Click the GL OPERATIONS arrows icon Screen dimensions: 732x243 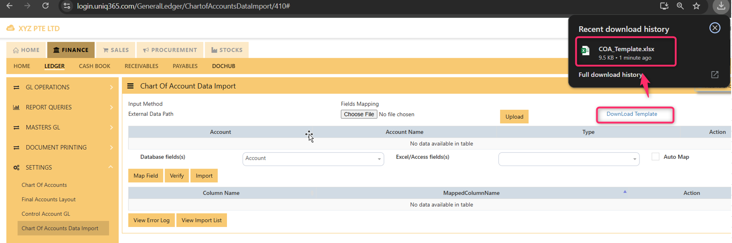pos(16,87)
